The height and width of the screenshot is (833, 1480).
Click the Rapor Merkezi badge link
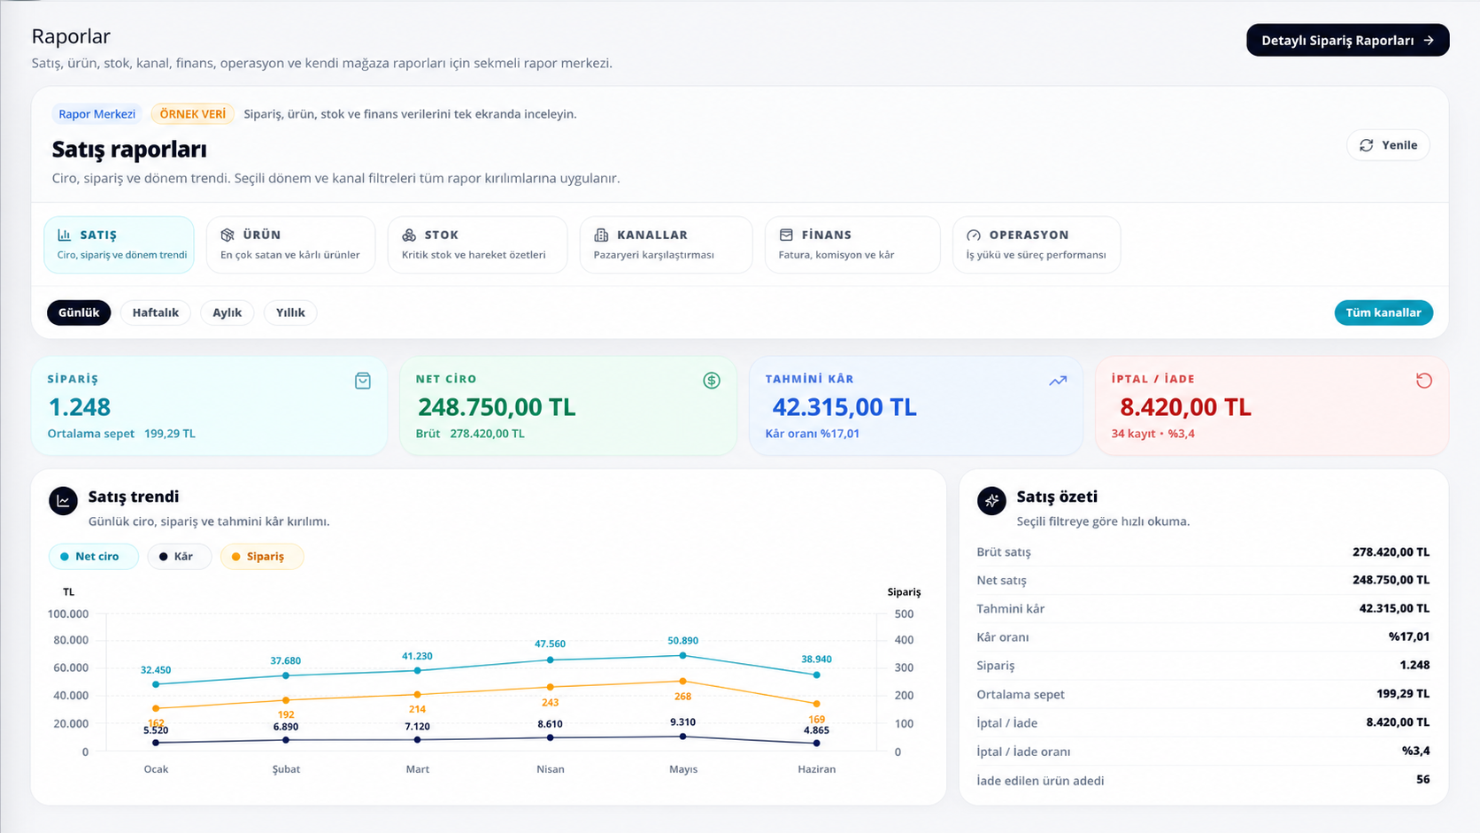96,114
